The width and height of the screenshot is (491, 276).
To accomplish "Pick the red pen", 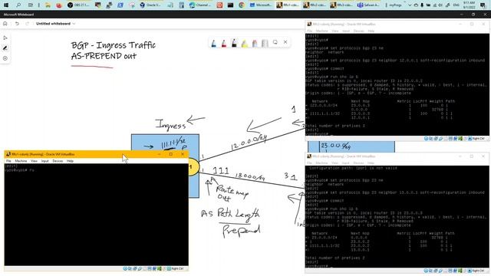I will (x=224, y=43).
